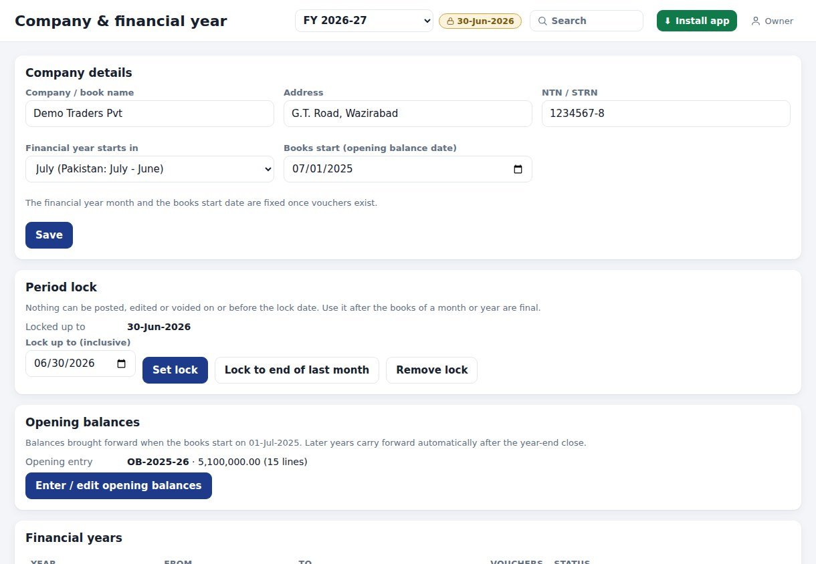Image resolution: width=816 pixels, height=564 pixels.
Task: Click the 30-Jun-2026 lock date badge
Action: (480, 21)
